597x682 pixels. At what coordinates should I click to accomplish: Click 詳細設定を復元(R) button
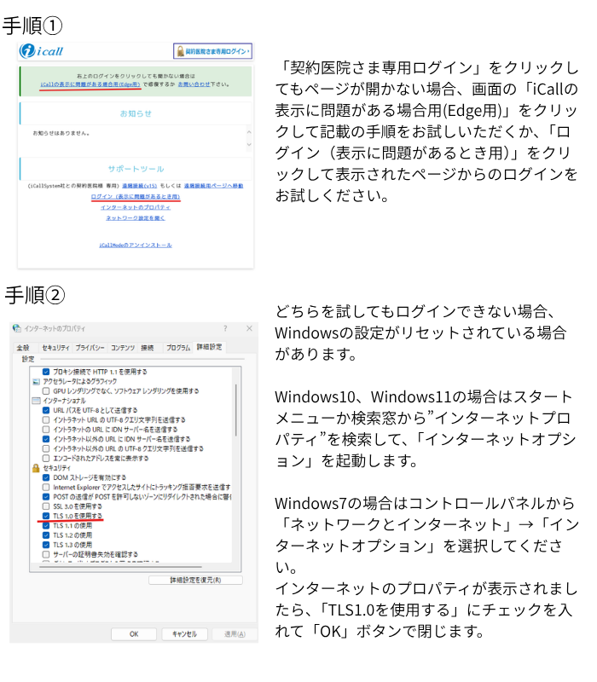click(195, 581)
